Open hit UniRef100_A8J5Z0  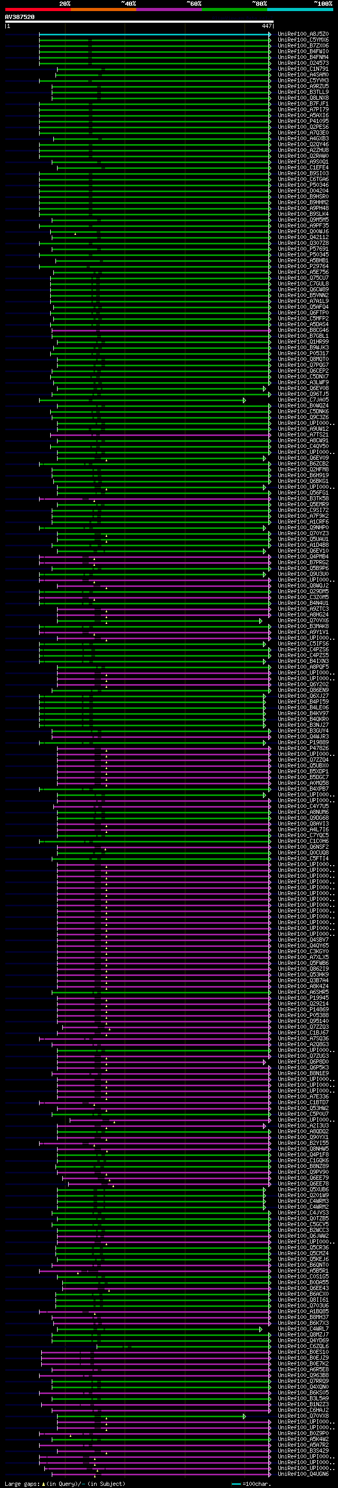click(303, 34)
